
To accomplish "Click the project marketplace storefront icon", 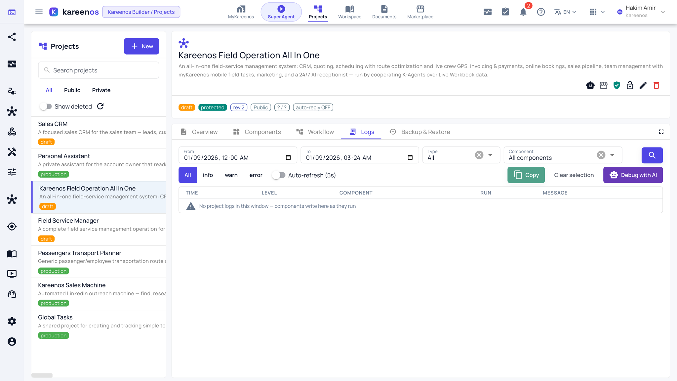I will [604, 85].
